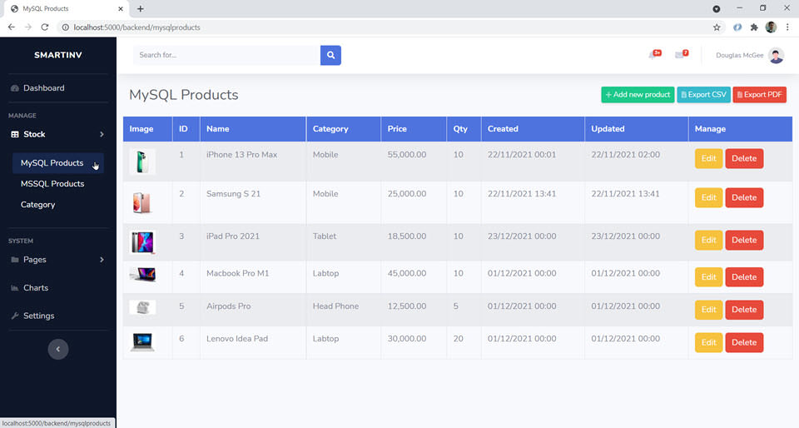Click the blue search magnifier button

330,55
